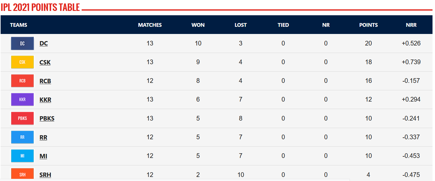Open the CSK team link

point(45,62)
